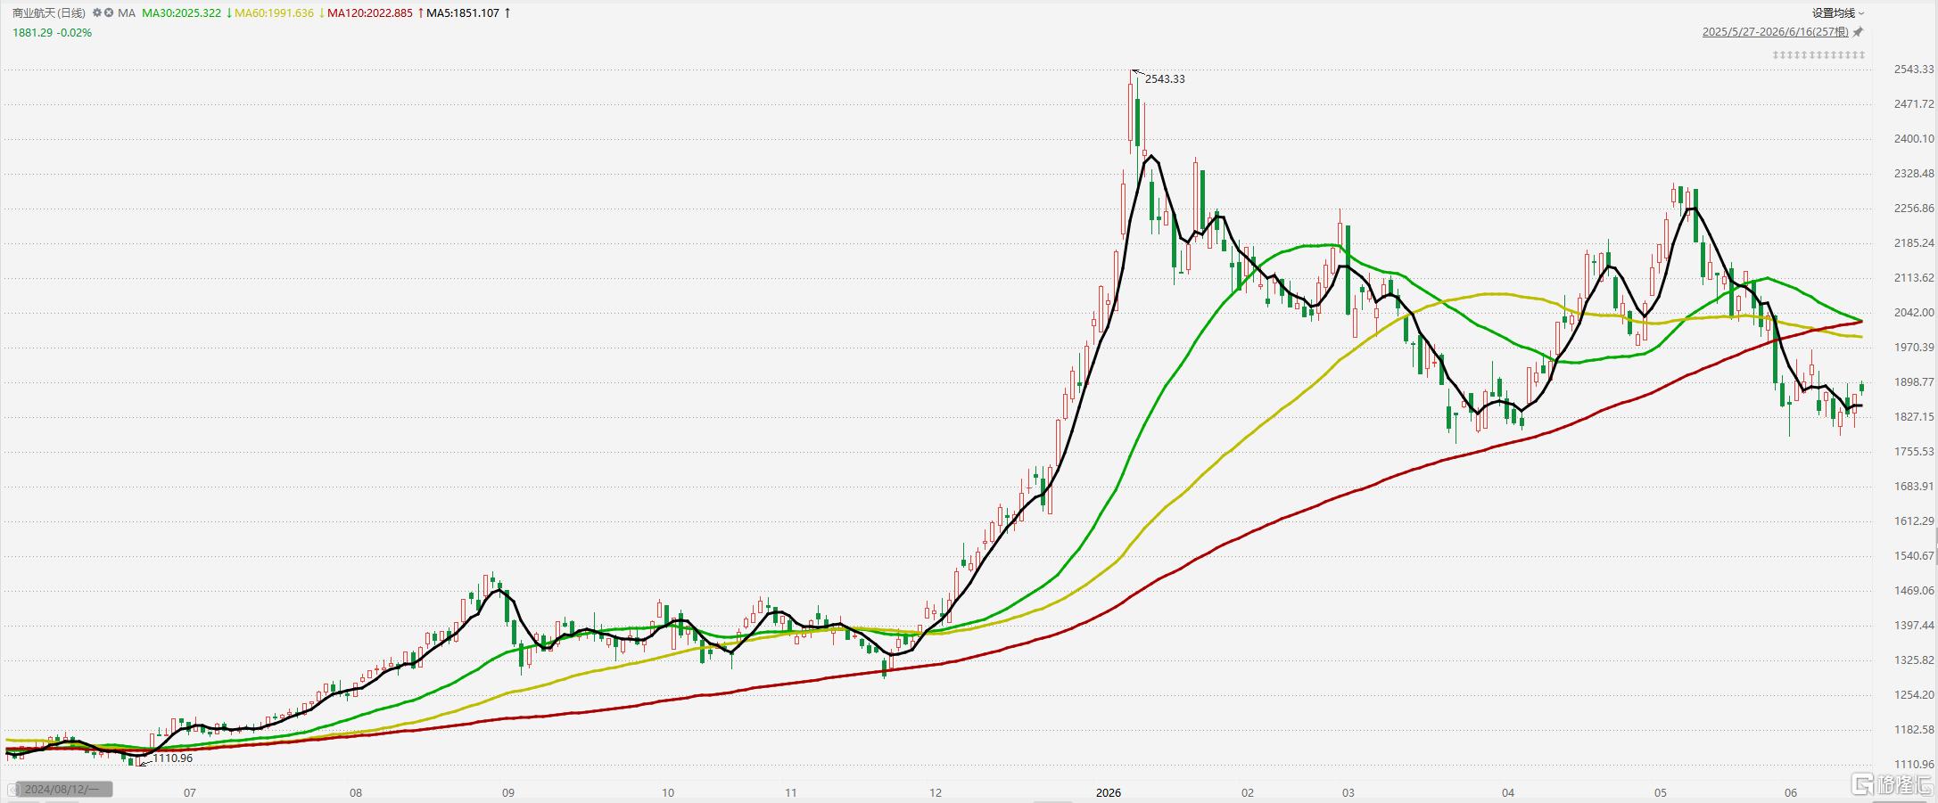This screenshot has width=1938, height=803.
Task: Click the watermark logo in bottom-right corner
Action: click(x=1892, y=784)
